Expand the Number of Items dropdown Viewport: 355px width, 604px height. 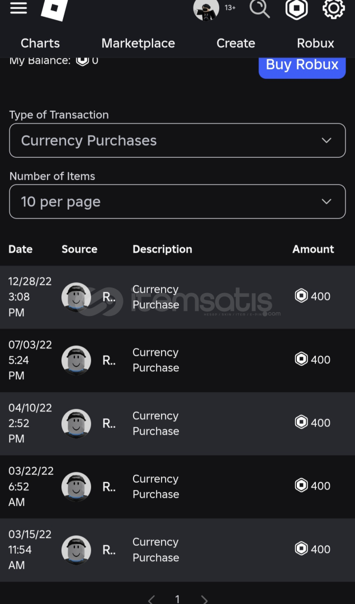(x=177, y=201)
